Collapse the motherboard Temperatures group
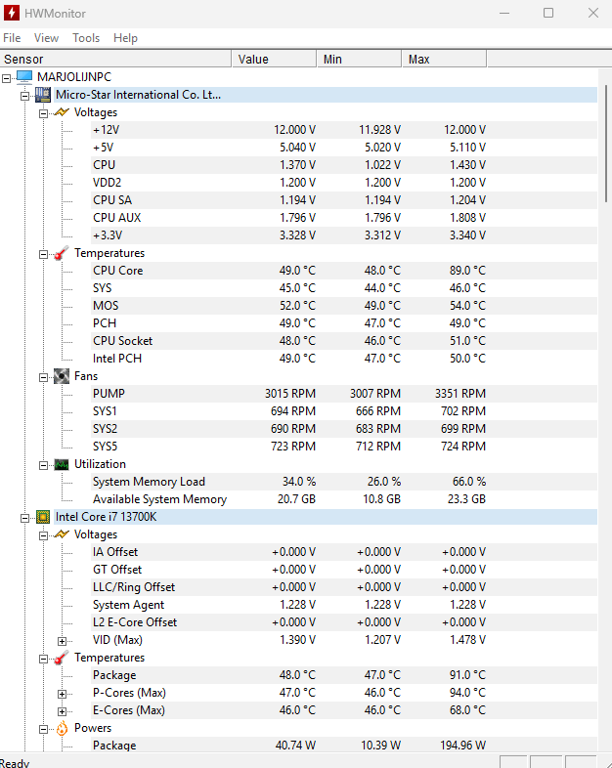 43,254
